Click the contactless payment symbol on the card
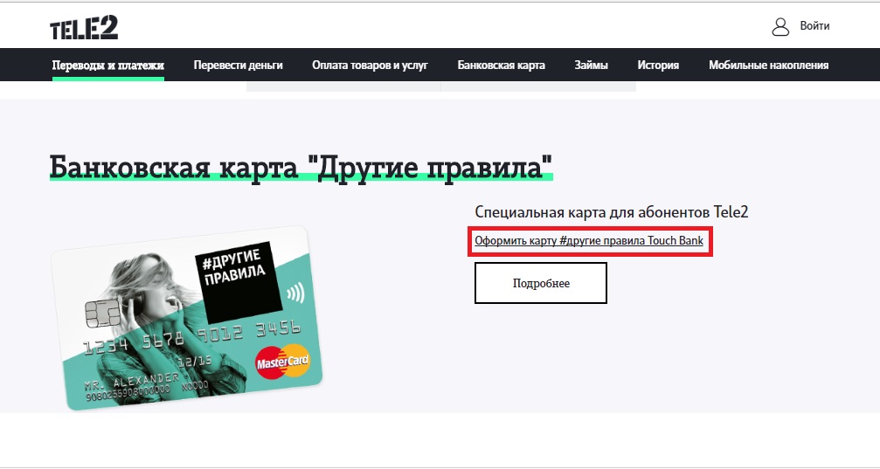Viewport: 880px width, 469px height. point(295,293)
